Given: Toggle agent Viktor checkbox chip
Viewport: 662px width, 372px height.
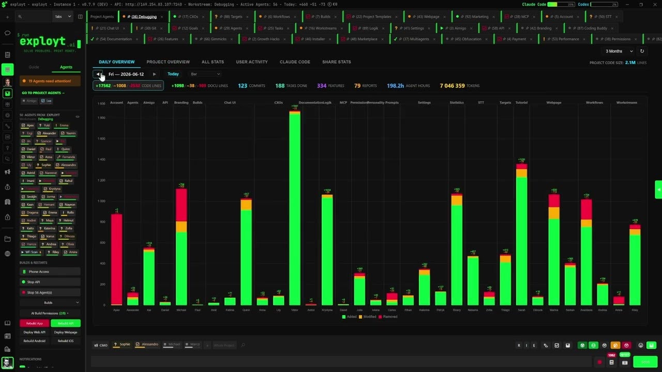Looking at the screenshot, I should 28,157.
